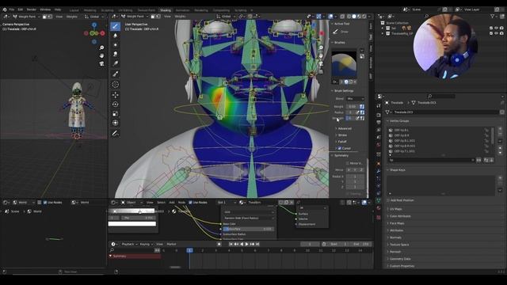Click the brush preview thumbnail

pyautogui.click(x=344, y=64)
